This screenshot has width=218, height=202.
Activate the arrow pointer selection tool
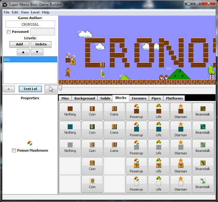pyautogui.click(x=51, y=89)
